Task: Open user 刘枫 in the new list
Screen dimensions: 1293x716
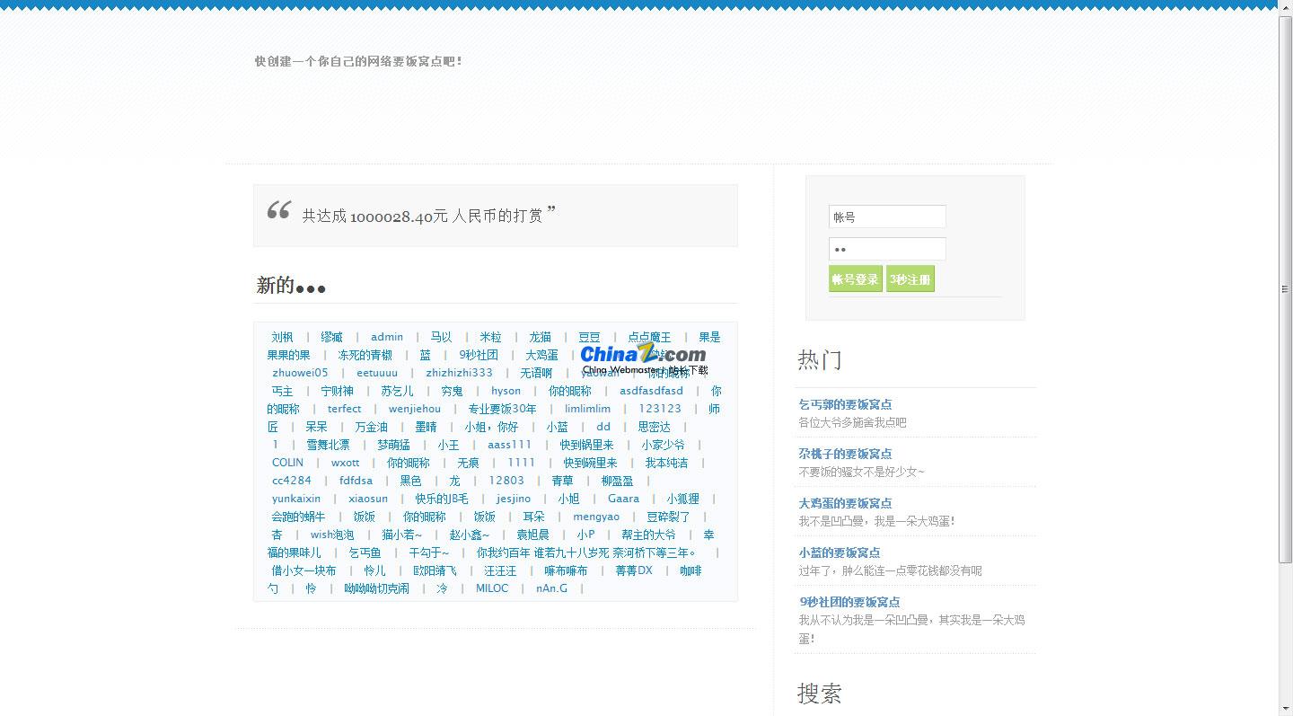Action: point(282,337)
